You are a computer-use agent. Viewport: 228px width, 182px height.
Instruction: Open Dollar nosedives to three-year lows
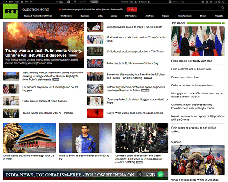pos(192,85)
